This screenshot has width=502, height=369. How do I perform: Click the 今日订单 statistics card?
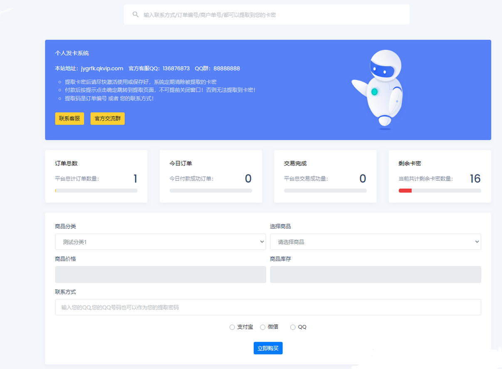click(210, 176)
